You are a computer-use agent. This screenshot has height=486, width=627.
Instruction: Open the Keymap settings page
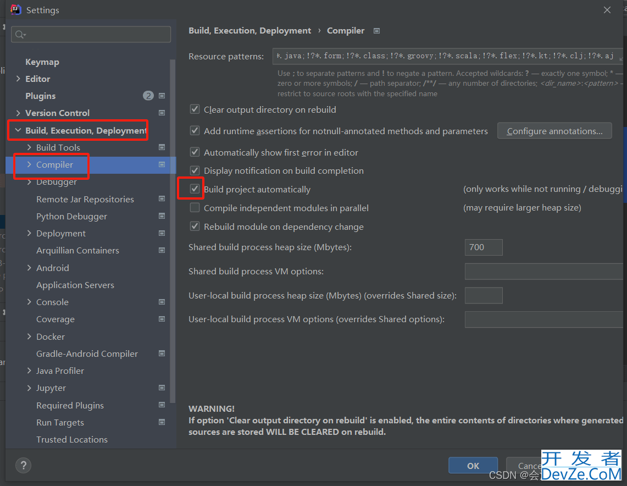pos(42,62)
